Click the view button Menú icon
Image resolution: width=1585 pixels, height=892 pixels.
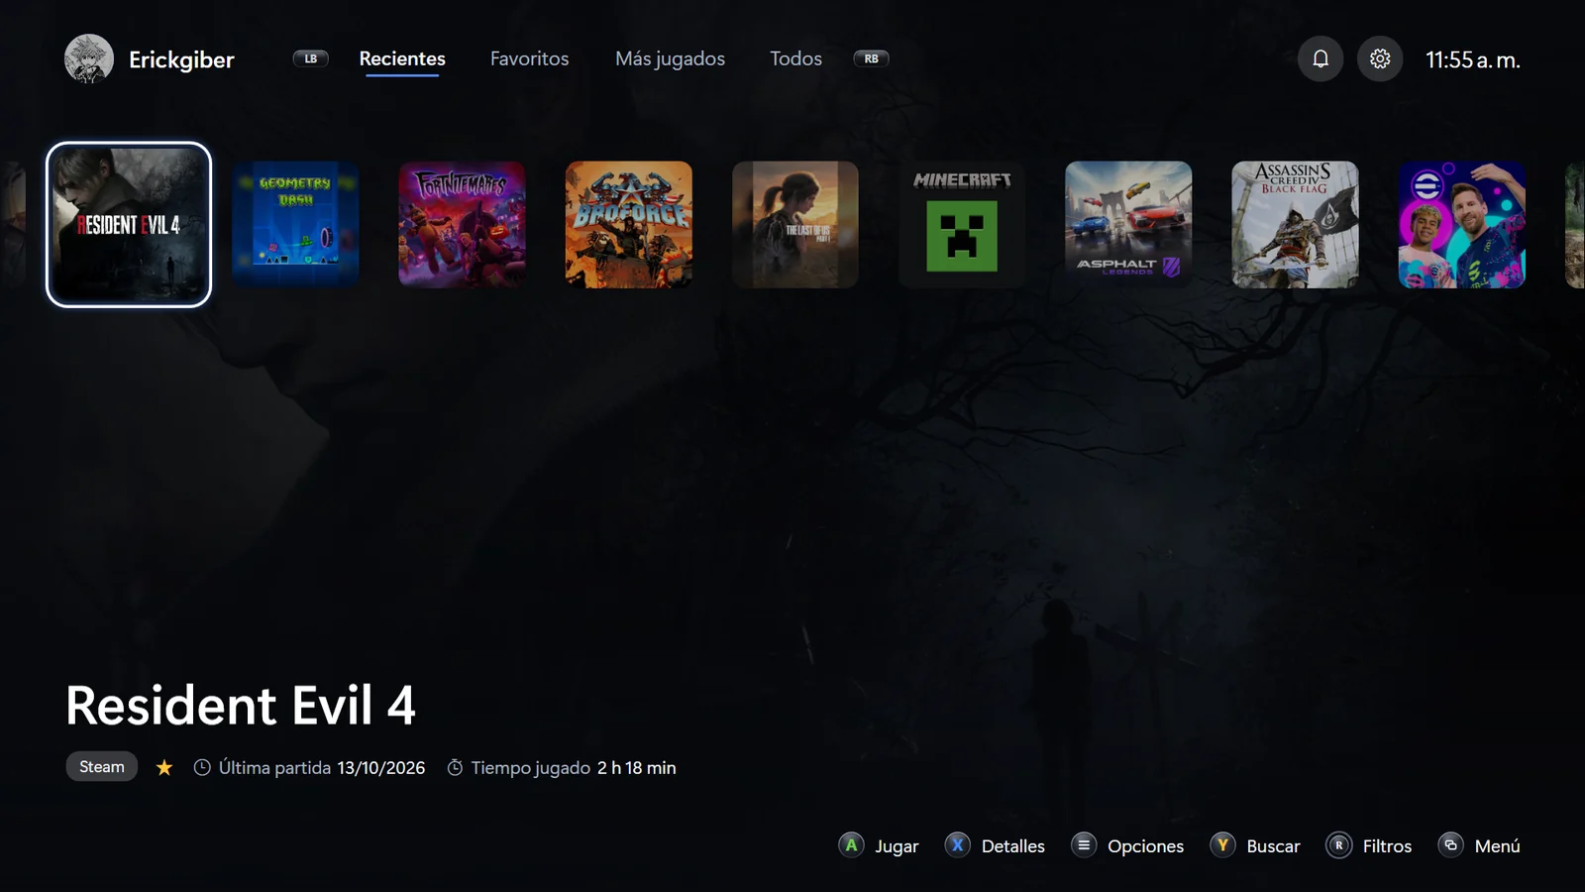click(1450, 845)
